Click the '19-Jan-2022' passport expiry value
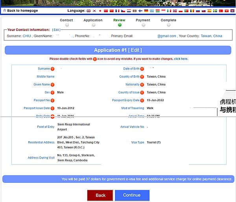Screen dimensions: 236x202 point(155,100)
